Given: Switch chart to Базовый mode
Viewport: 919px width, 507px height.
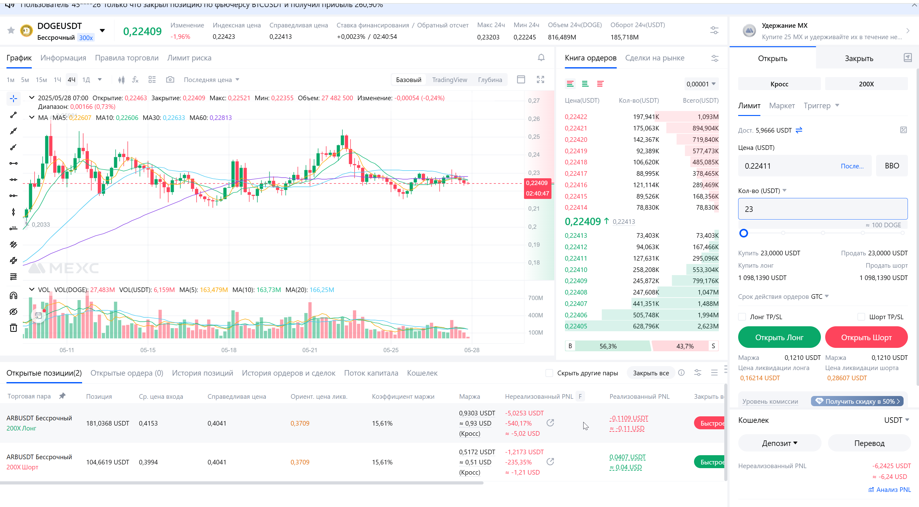Looking at the screenshot, I should (409, 80).
